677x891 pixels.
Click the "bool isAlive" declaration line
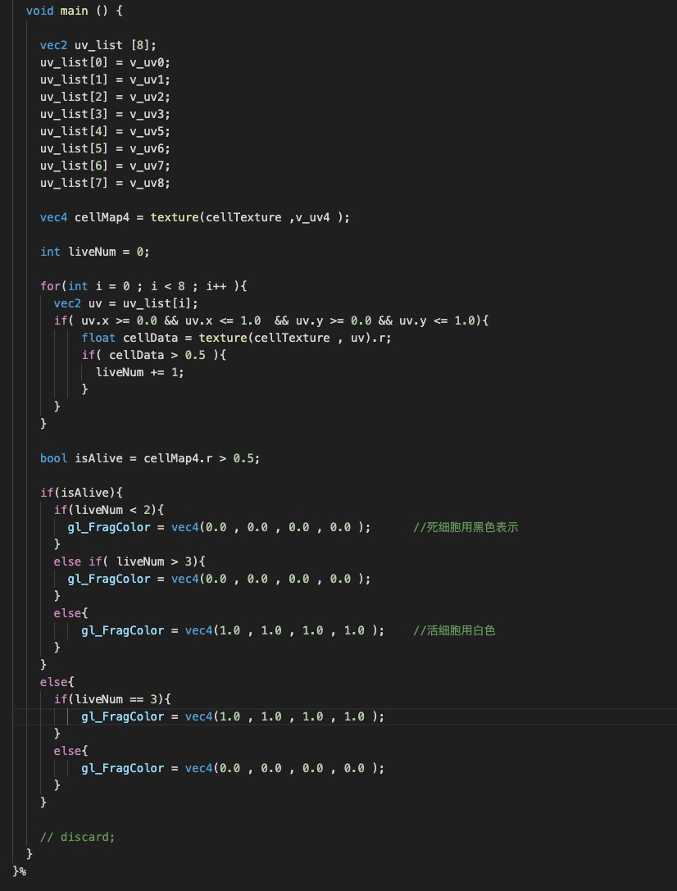click(149, 458)
